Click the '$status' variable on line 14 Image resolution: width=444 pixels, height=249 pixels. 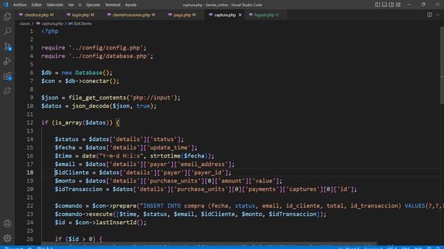coord(67,139)
